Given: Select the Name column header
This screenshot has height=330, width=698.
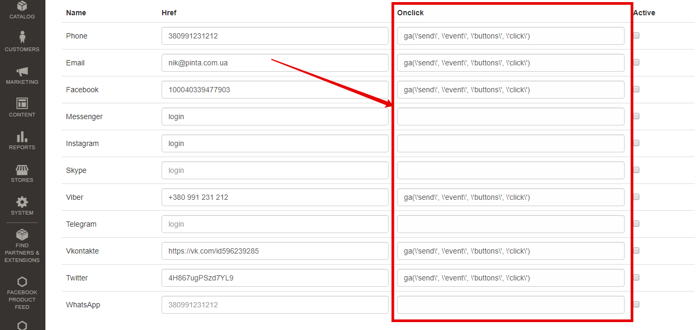Looking at the screenshot, I should click(76, 13).
